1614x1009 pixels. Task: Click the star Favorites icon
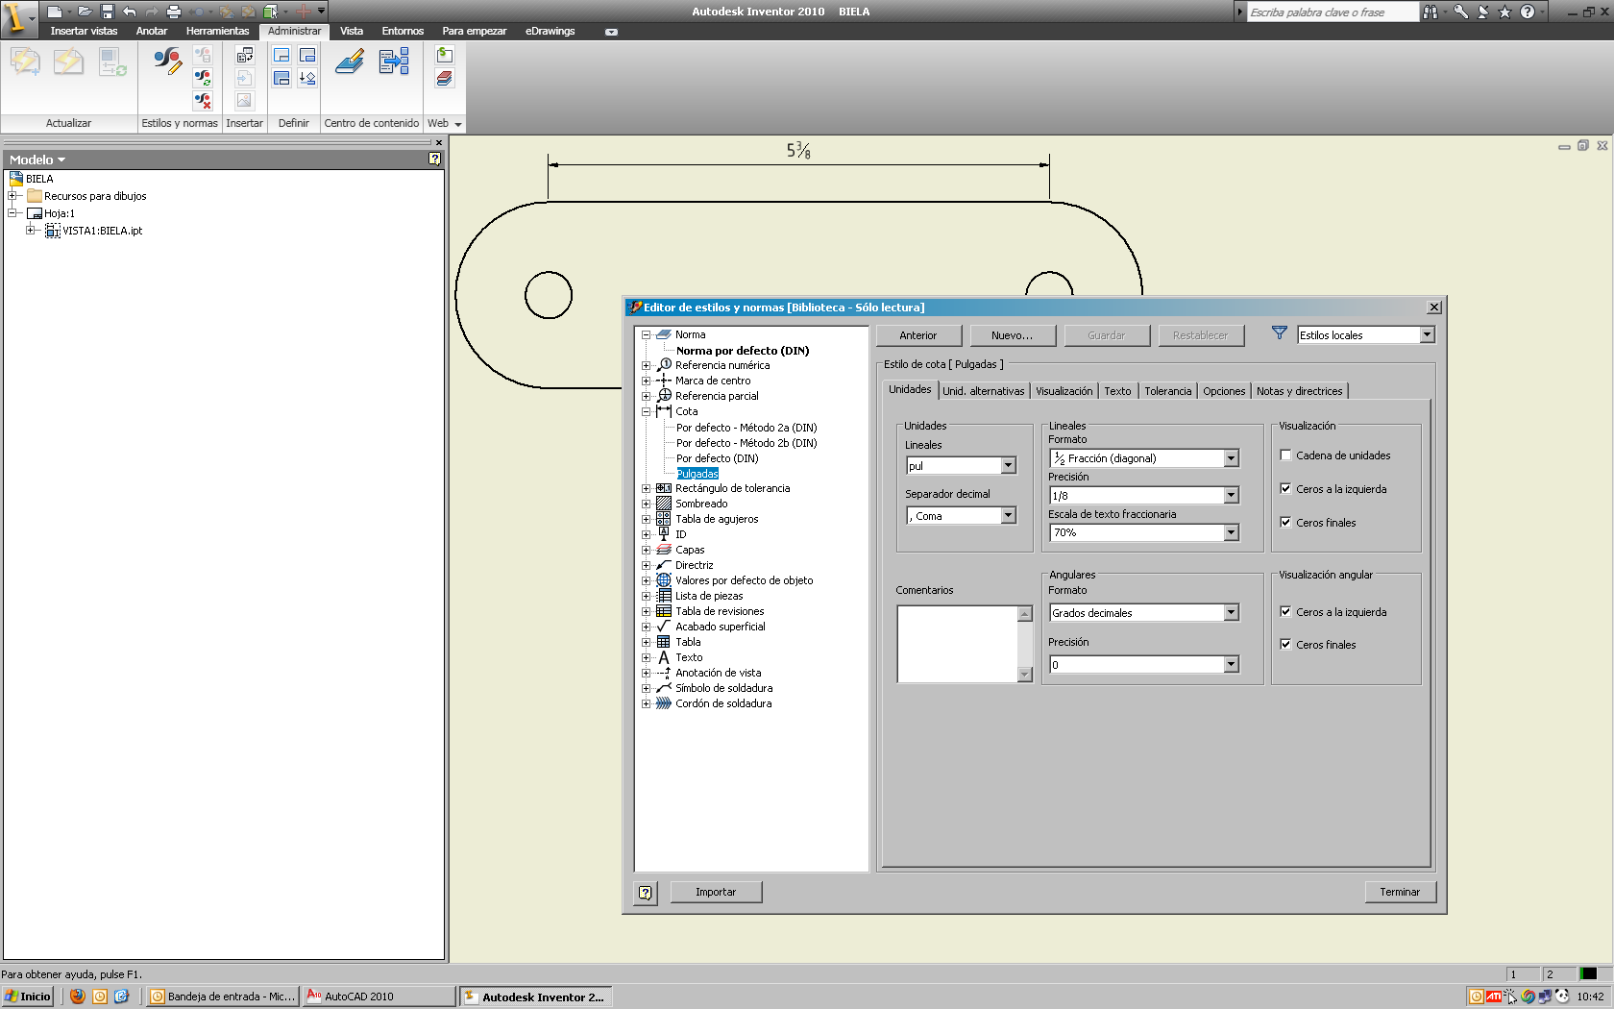tap(1505, 12)
